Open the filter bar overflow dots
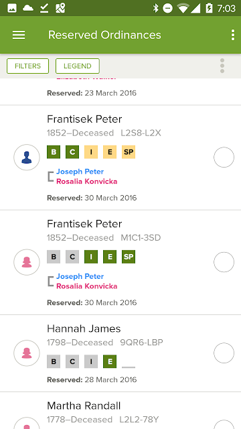The width and height of the screenshot is (241, 429). pyautogui.click(x=222, y=66)
